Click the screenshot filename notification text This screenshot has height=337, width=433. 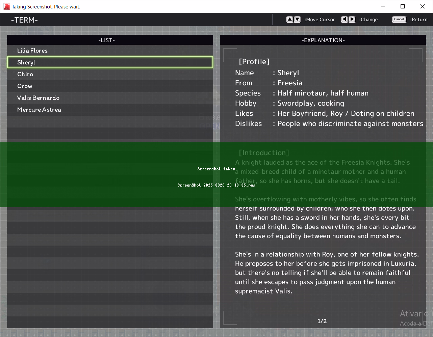(216, 185)
